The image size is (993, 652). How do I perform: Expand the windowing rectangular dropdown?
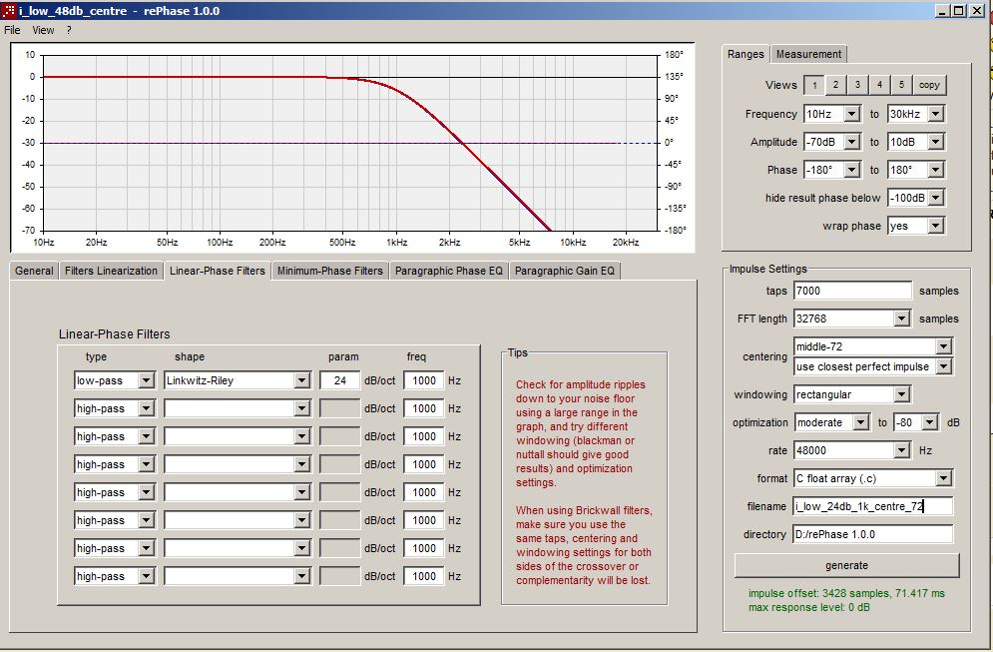pos(901,394)
